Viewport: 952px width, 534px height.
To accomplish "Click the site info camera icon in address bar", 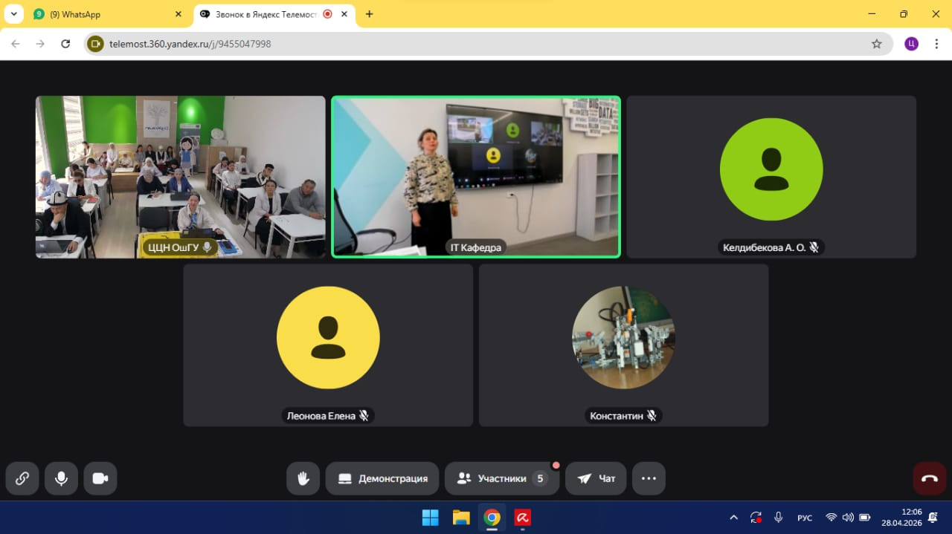I will (95, 44).
